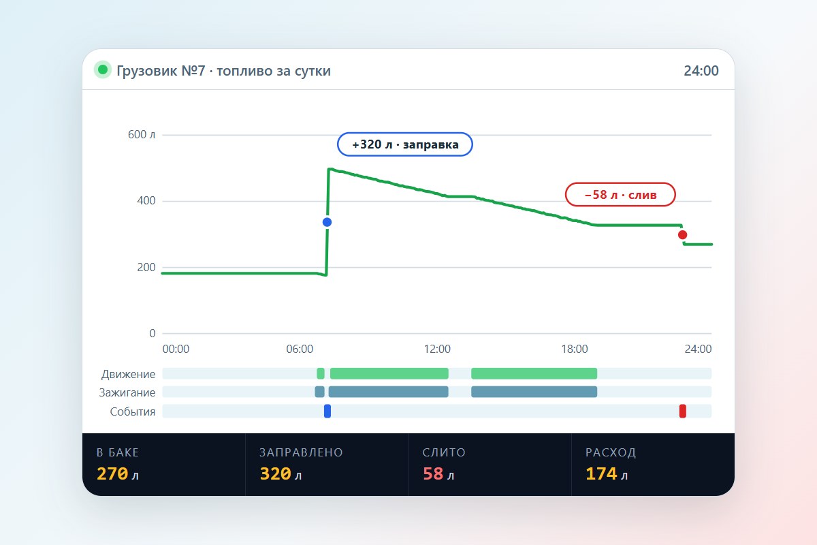Select the title Грузовик №7 · топливо за сутки
Viewport: 817px width, 545px height.
(223, 71)
